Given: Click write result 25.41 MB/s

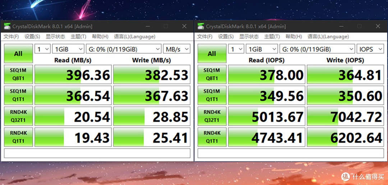Looking at the screenshot, I should click(x=152, y=137).
